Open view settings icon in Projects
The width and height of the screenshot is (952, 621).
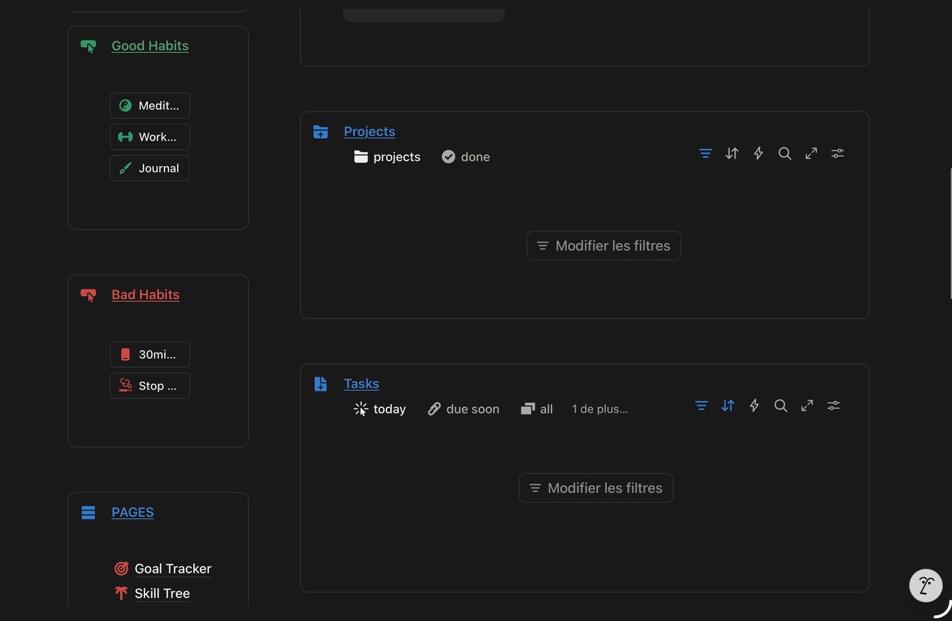click(x=838, y=154)
